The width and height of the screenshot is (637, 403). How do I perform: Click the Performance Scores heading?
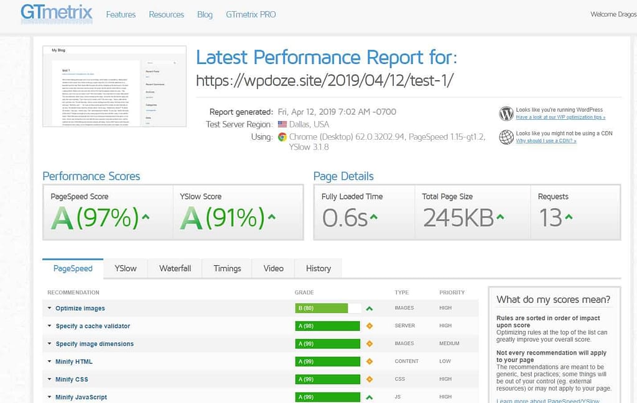pos(91,176)
